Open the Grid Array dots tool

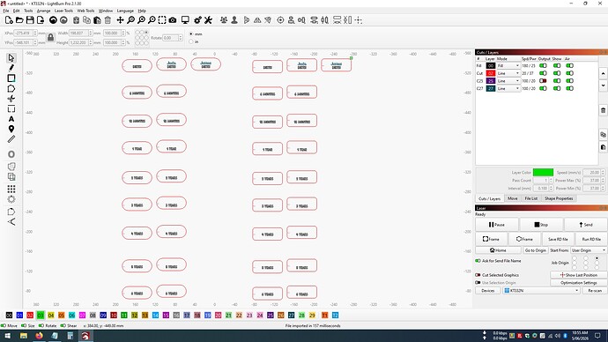(11, 189)
